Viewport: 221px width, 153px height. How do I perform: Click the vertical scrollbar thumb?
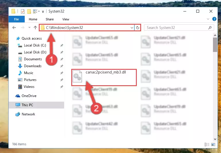tap(215, 45)
